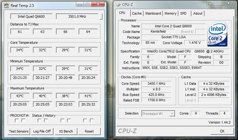The image size is (238, 140).
Task: Toggle PROCHOT status checkbox for core 1
Action: [39, 120]
